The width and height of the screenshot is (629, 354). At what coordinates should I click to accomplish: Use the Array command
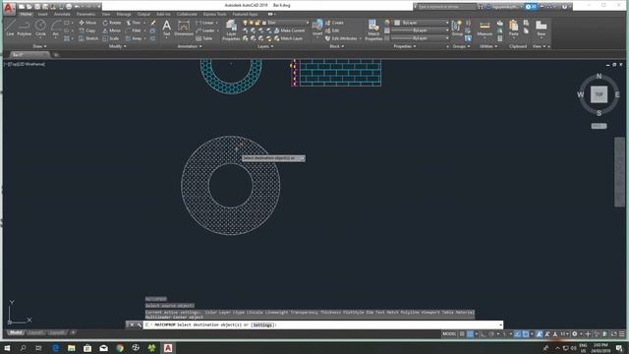tap(134, 38)
